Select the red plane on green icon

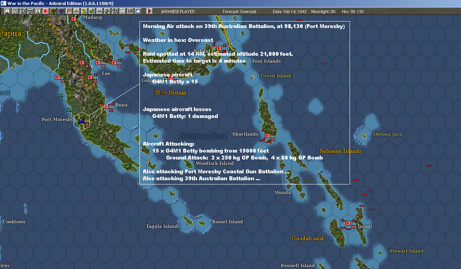[53, 11]
